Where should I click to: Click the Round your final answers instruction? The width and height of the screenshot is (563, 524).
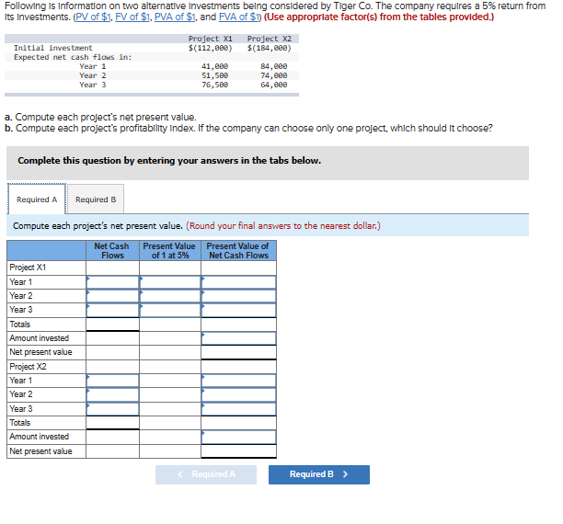click(283, 226)
